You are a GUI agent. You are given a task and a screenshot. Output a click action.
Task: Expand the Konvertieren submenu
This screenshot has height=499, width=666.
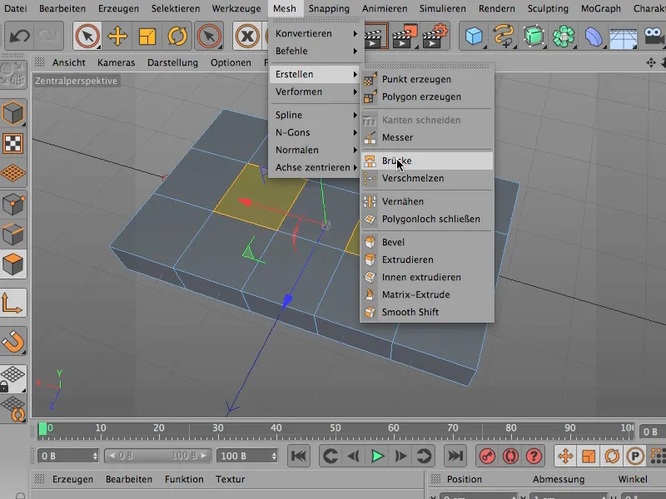[315, 33]
